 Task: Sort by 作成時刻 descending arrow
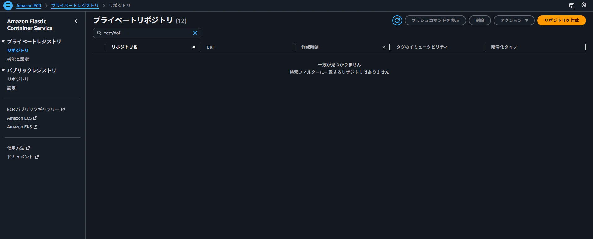[384, 47]
